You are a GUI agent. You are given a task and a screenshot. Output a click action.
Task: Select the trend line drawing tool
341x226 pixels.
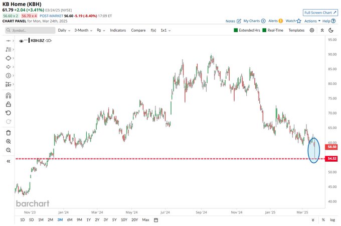pos(8,41)
